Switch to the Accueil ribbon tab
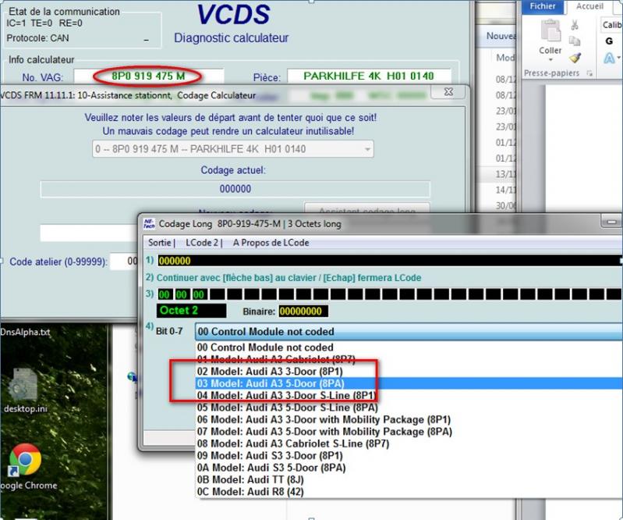 tap(589, 6)
